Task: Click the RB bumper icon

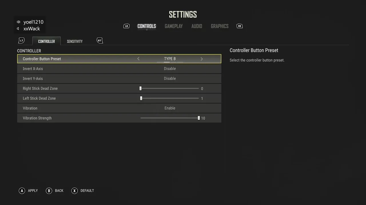Action: coord(240,26)
